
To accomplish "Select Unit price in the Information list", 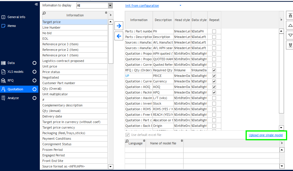I will click(50, 66).
